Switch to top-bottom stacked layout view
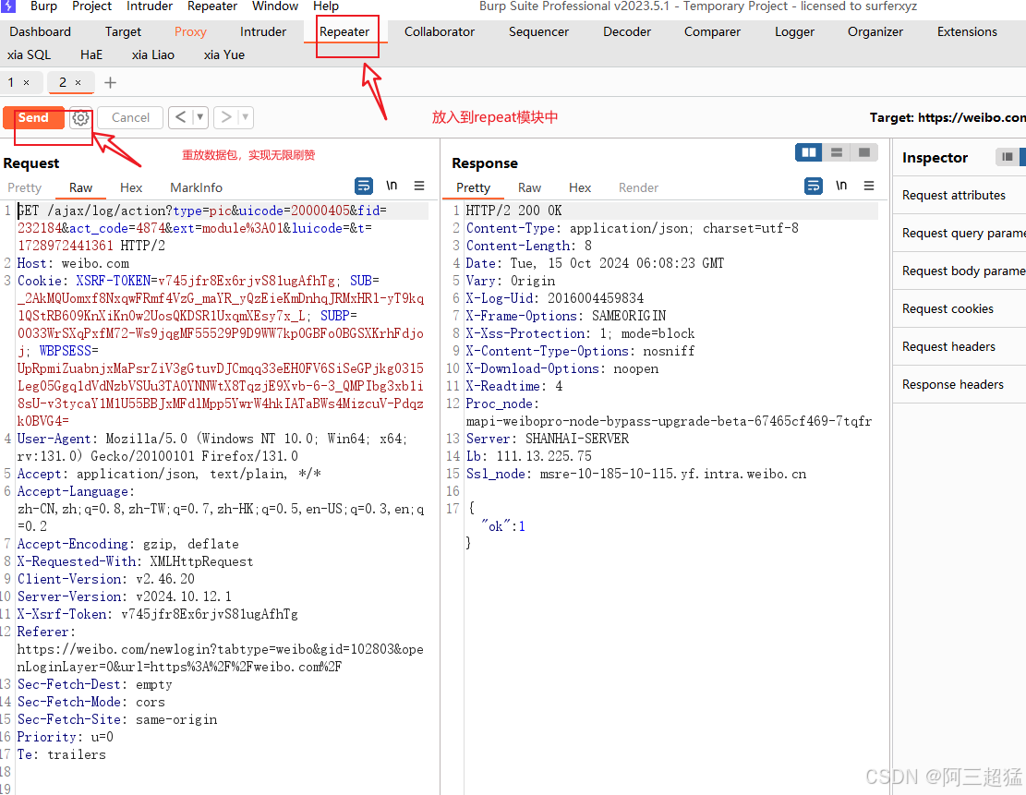The height and width of the screenshot is (795, 1026). pyautogui.click(x=837, y=152)
